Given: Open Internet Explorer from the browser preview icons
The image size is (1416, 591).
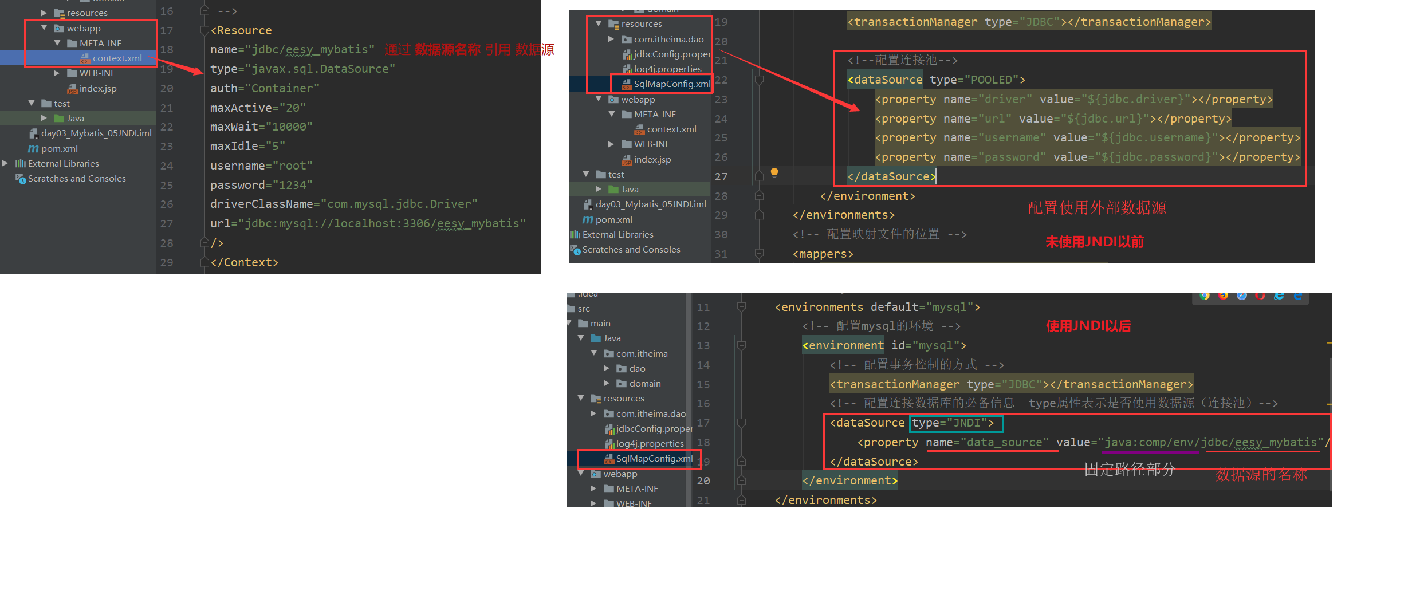Looking at the screenshot, I should (x=1279, y=295).
